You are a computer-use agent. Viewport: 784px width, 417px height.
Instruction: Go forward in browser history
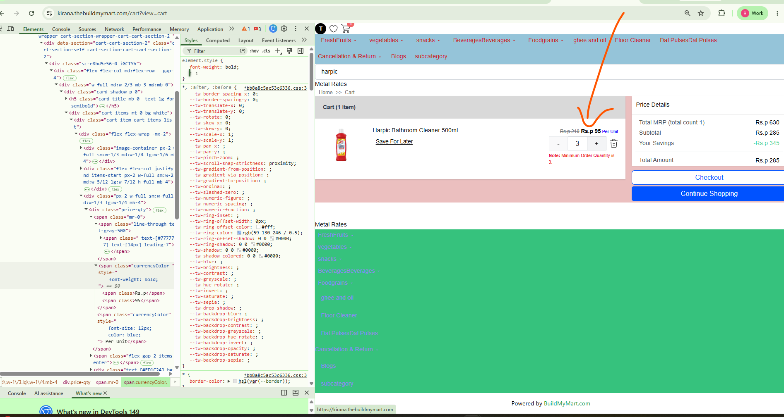(x=17, y=13)
